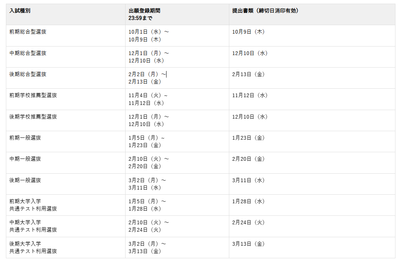Select the 3月13日（金） submission deadline cell
401x259 pixels.
tap(249, 244)
